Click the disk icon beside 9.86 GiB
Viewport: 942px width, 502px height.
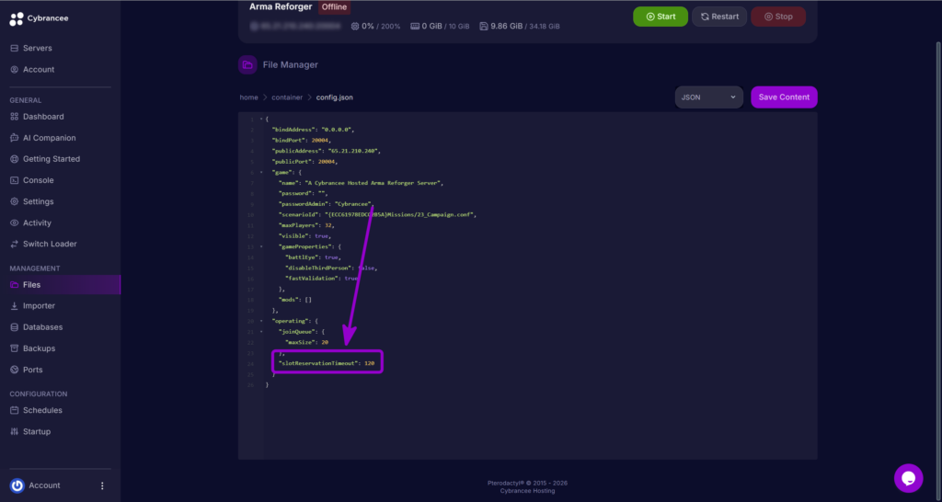(484, 27)
